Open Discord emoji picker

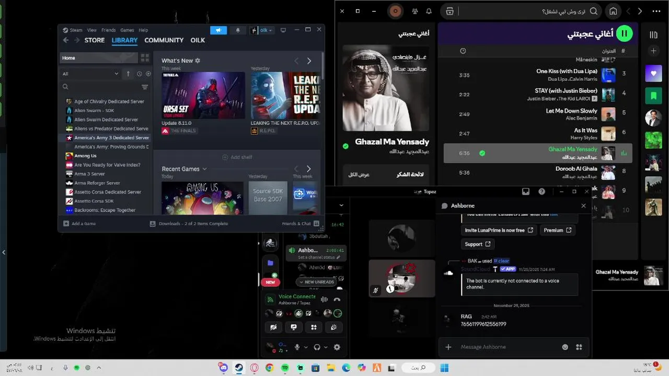[565, 347]
